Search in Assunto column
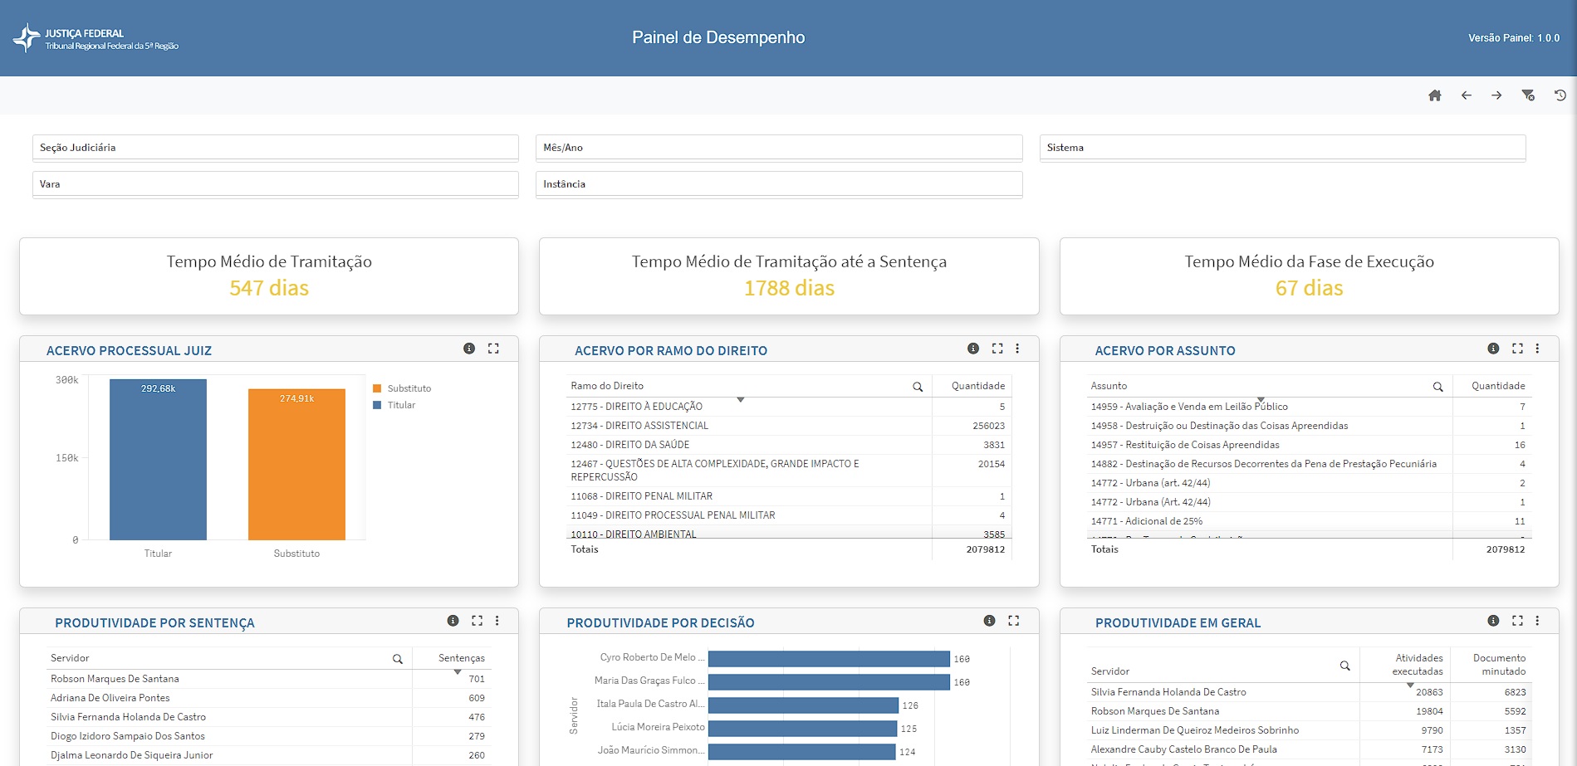The width and height of the screenshot is (1577, 766). [x=1437, y=387]
